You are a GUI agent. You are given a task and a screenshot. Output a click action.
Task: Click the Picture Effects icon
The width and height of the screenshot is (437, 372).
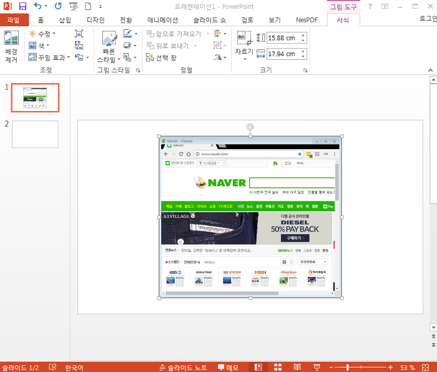(127, 46)
